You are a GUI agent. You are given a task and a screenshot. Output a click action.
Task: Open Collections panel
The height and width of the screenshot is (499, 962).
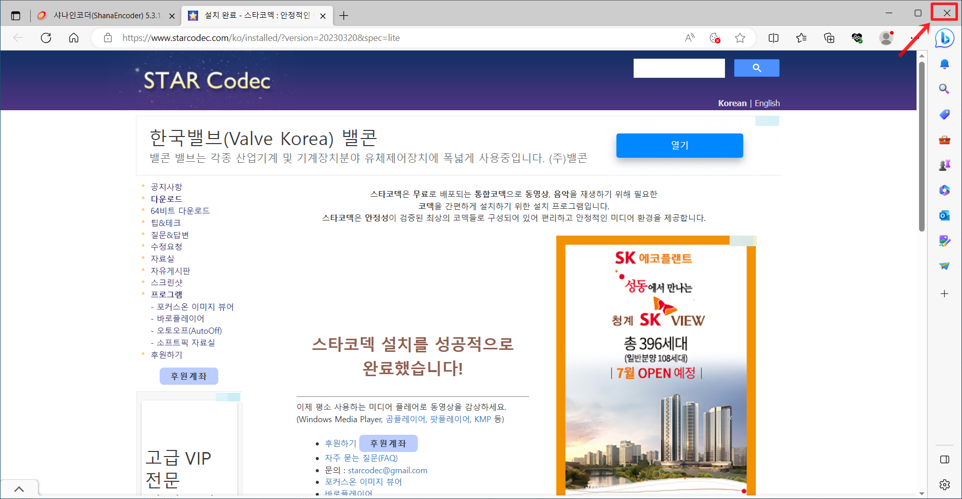coord(829,38)
